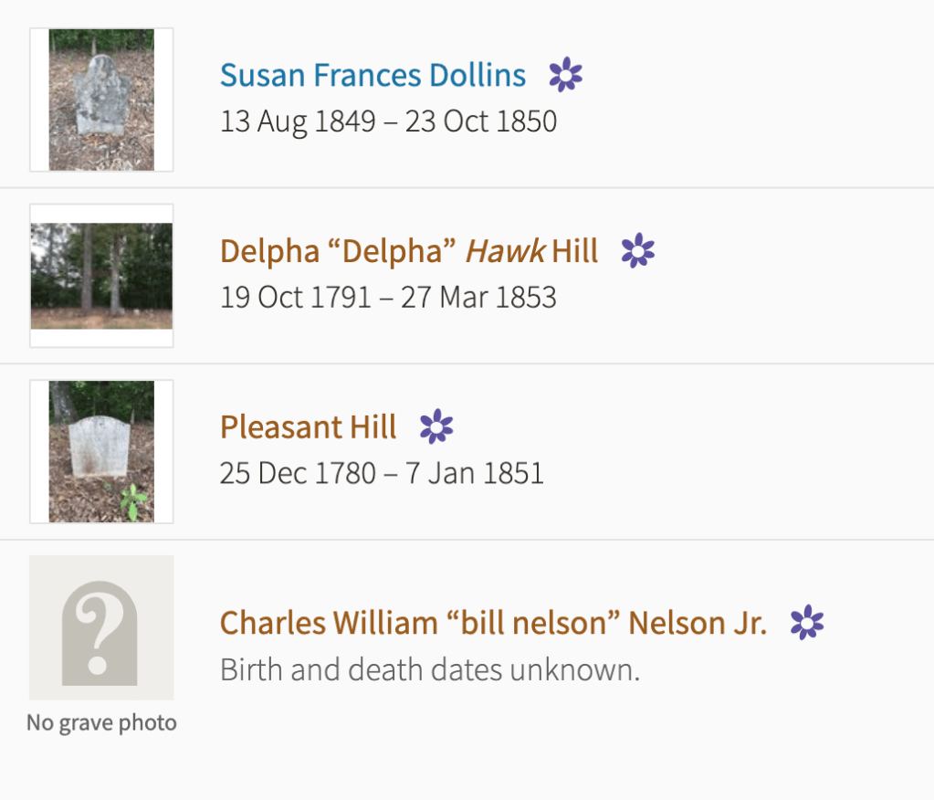Click flower icon next to Delpha Hawk Hill

638,250
